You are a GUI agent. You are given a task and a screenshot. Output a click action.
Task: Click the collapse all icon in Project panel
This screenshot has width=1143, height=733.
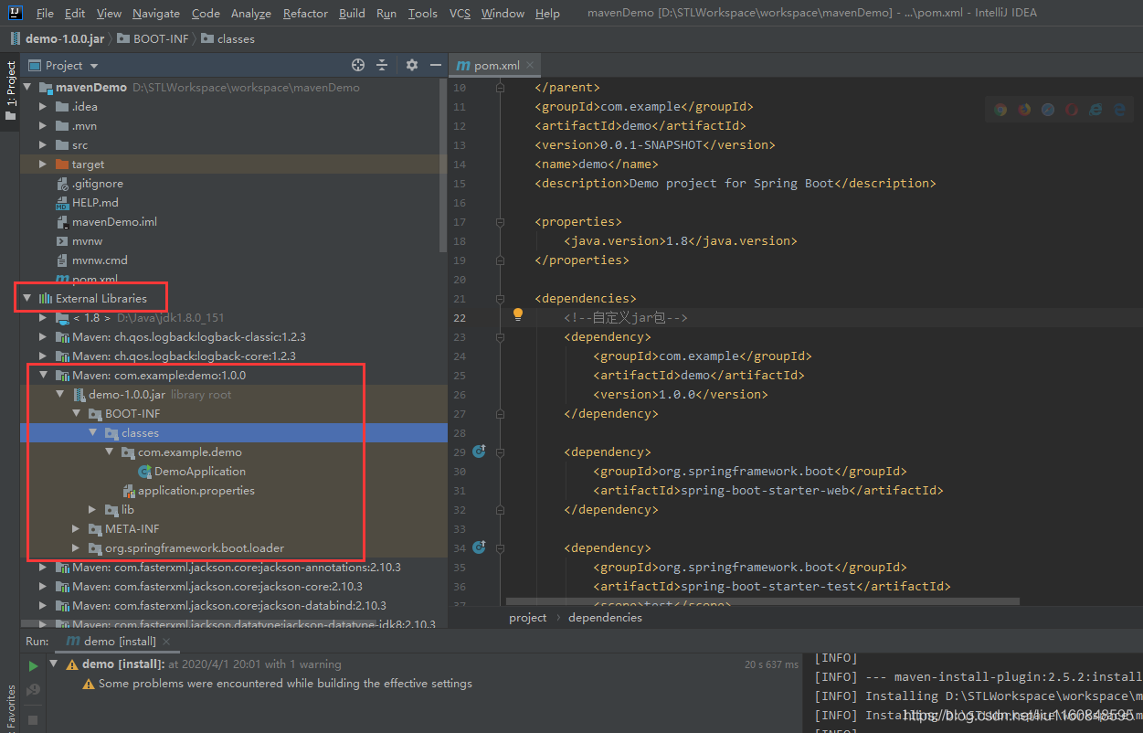click(382, 65)
